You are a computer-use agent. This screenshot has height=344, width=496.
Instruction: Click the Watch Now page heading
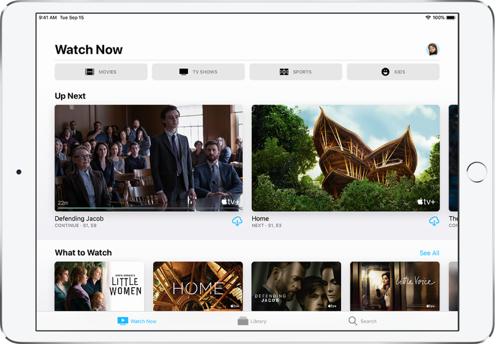pyautogui.click(x=88, y=50)
